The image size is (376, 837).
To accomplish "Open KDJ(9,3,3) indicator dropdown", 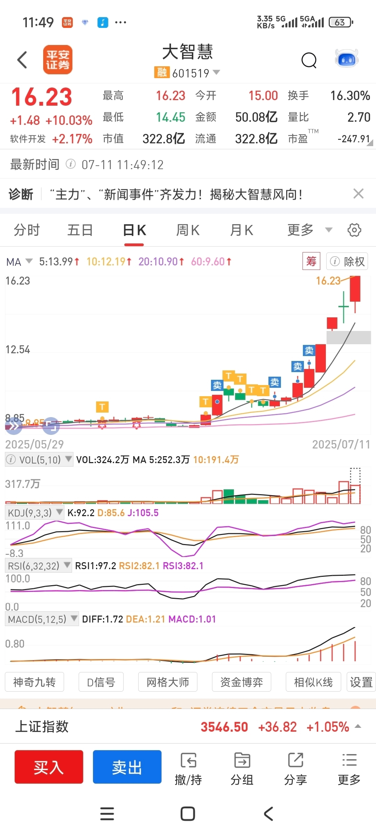I will click(35, 513).
